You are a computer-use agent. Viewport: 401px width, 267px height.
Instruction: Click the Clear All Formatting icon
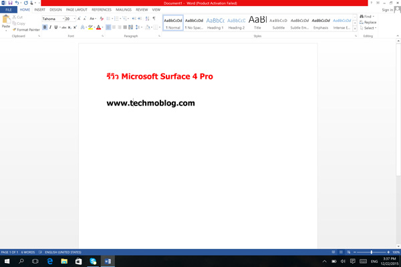click(102, 19)
